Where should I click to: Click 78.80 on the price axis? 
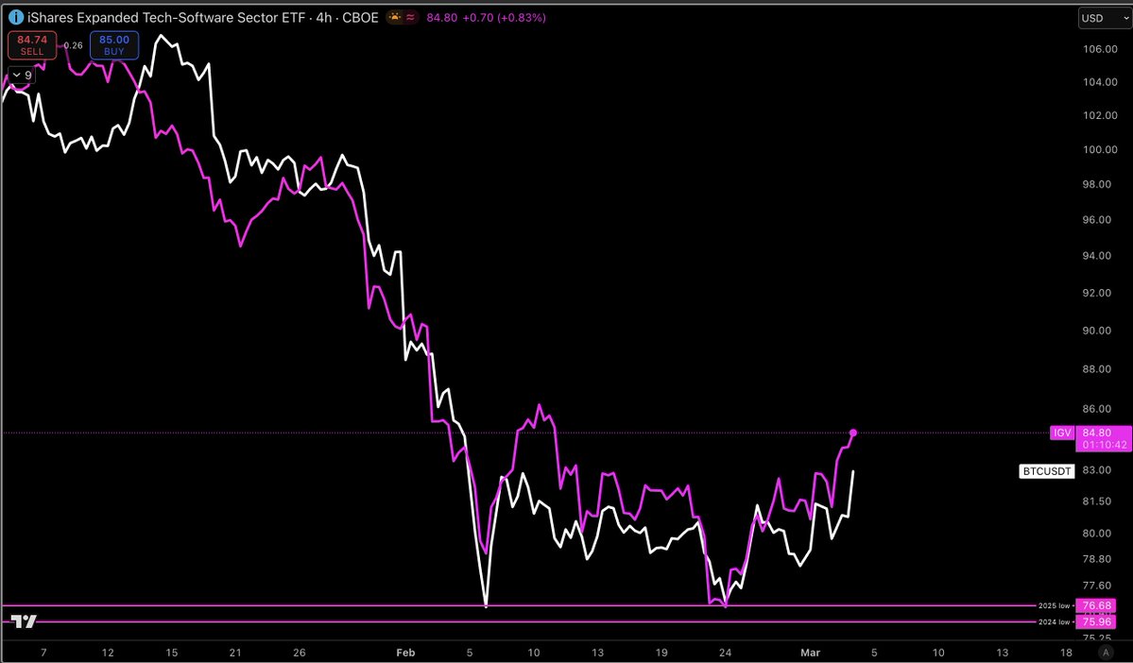coord(1098,559)
